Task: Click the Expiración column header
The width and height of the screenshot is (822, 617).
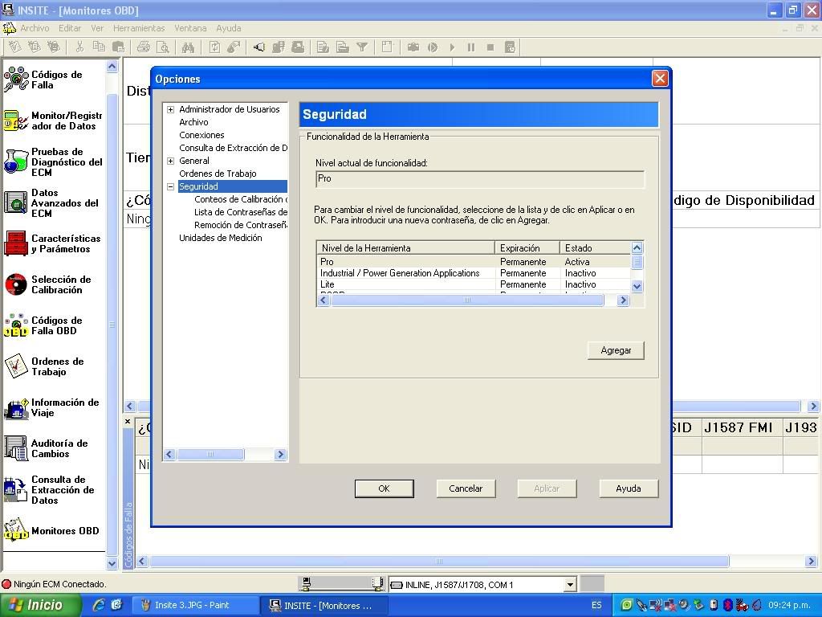Action: (527, 248)
